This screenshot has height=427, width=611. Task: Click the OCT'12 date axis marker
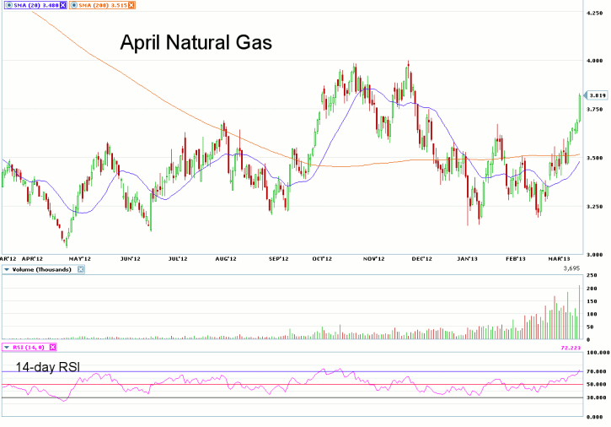(320, 259)
